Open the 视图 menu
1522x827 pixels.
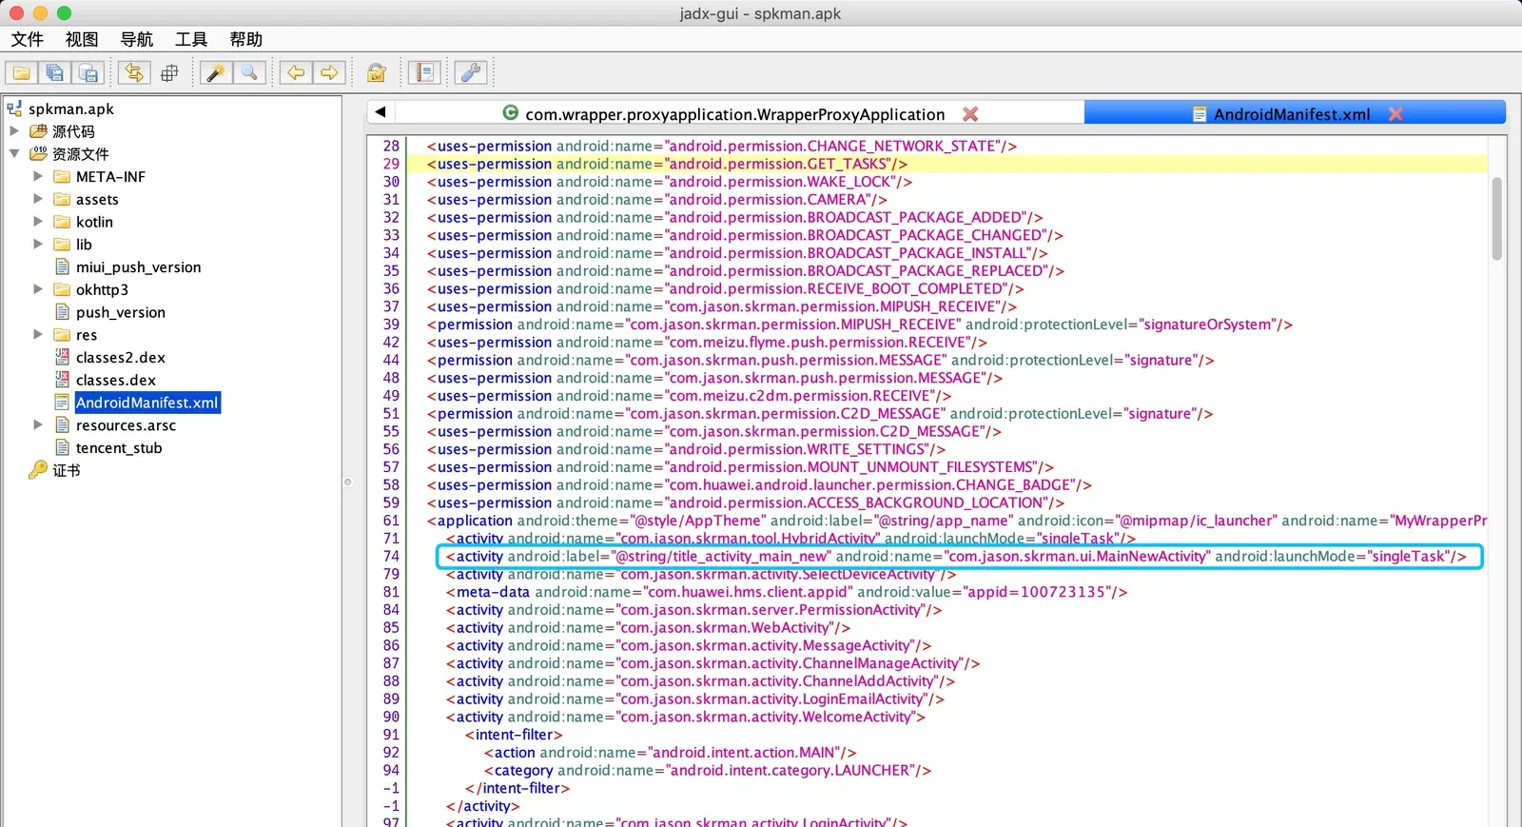82,39
